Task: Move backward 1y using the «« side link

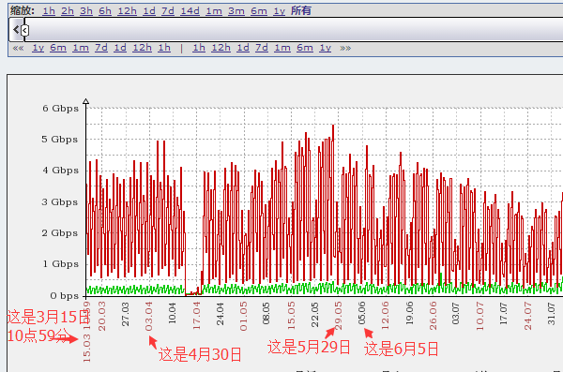Action: [x=38, y=48]
